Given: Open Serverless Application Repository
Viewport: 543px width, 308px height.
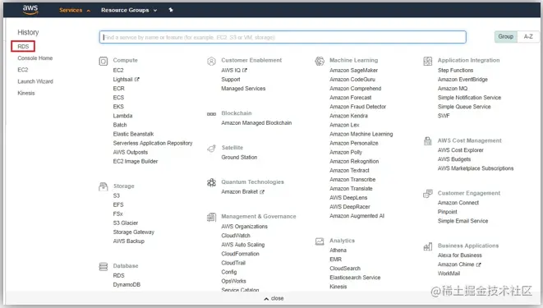Looking at the screenshot, I should (x=153, y=143).
